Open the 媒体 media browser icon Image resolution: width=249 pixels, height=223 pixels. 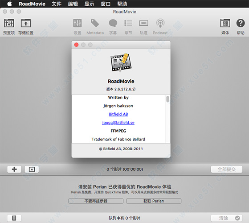pyautogui.click(x=225, y=23)
